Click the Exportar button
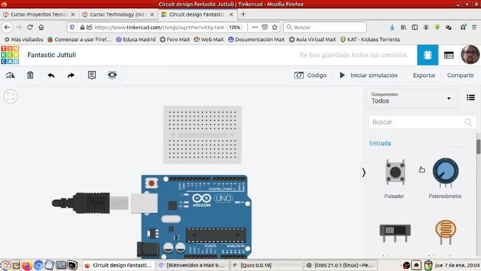Viewport: 481px width, 271px height. click(424, 75)
